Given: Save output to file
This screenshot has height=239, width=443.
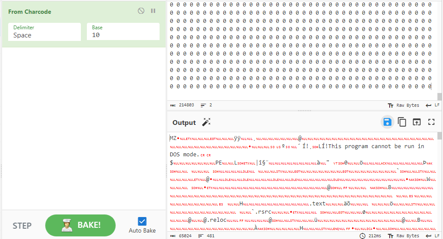Looking at the screenshot, I should coord(387,122).
